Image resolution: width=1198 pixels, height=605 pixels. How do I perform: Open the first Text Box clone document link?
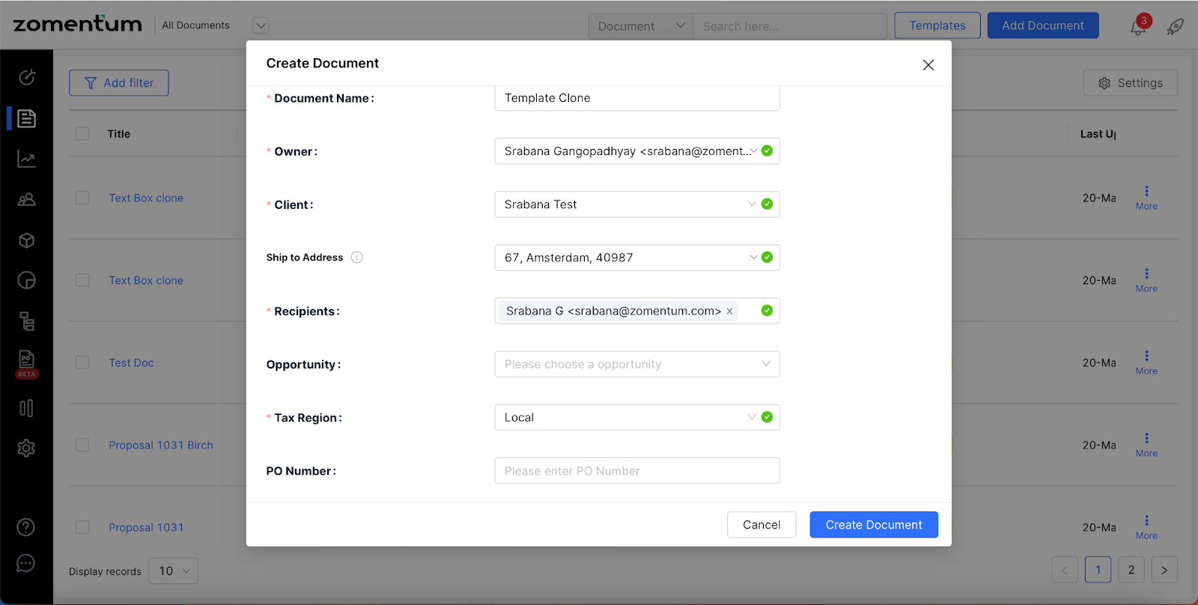tap(146, 198)
